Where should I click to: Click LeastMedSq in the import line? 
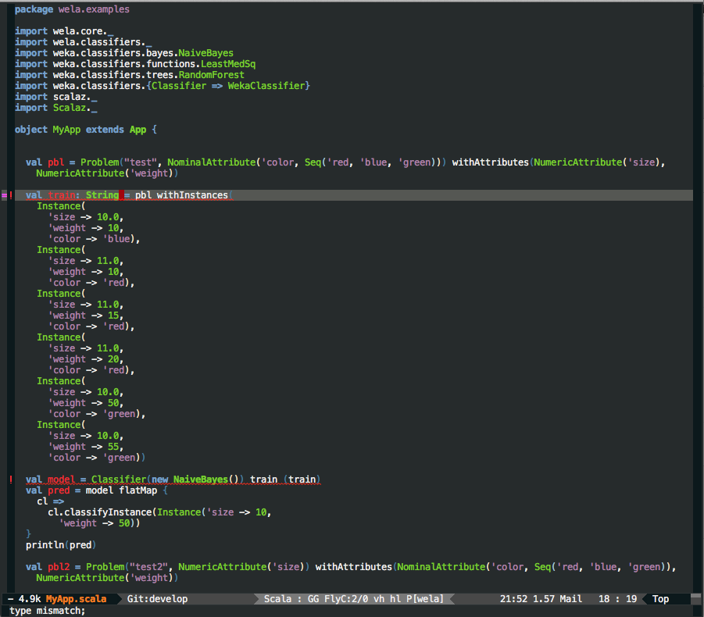(x=228, y=64)
